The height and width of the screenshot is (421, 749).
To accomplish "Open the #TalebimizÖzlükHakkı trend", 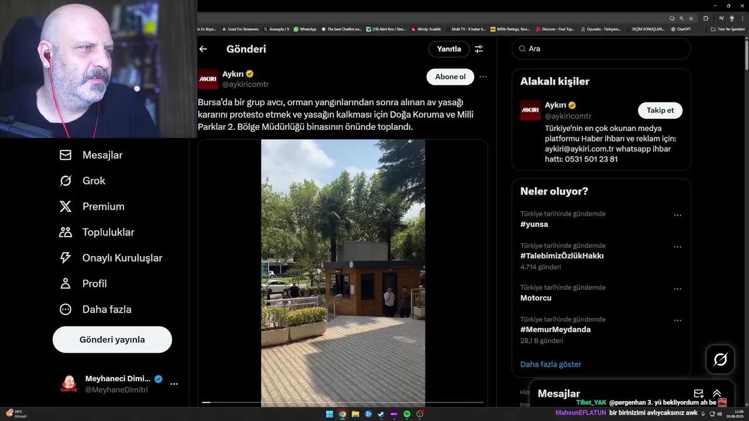I will [x=562, y=256].
